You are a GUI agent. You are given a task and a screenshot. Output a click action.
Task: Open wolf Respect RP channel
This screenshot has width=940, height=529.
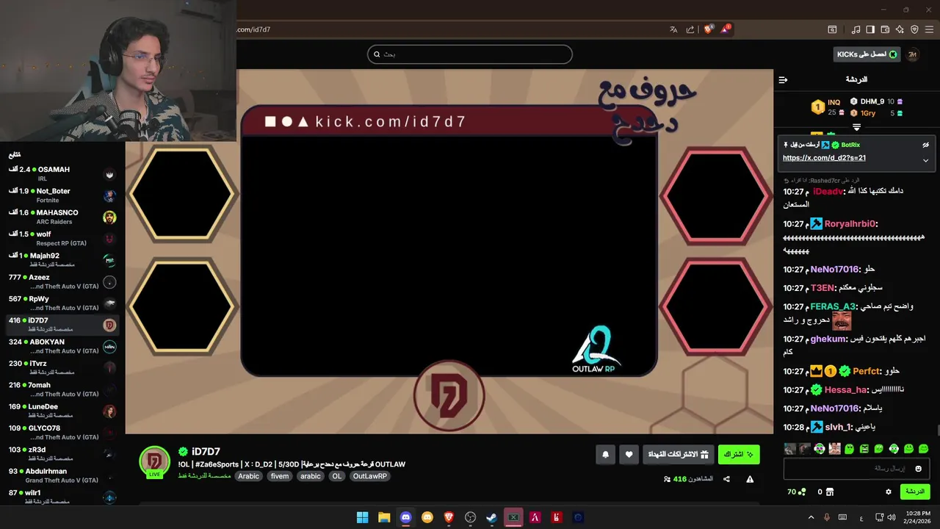[62, 238]
